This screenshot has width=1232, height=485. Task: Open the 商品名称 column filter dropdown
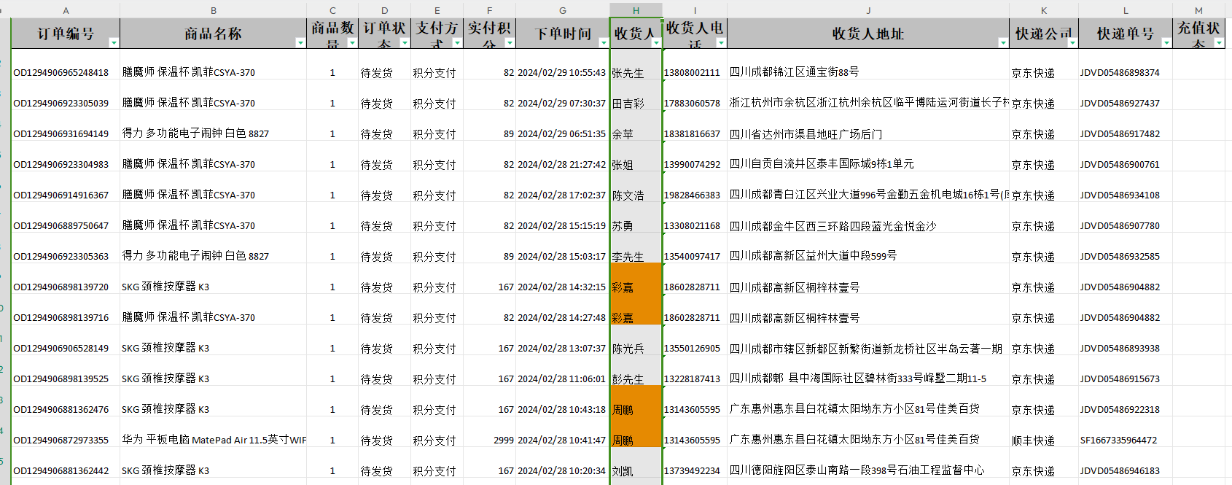300,43
